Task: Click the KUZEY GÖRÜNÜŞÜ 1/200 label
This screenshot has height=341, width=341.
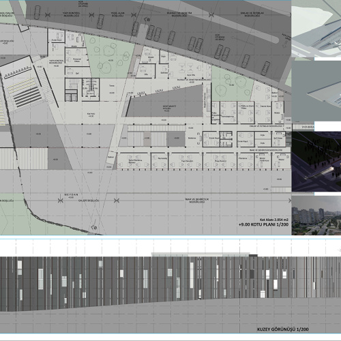Action: (283, 329)
